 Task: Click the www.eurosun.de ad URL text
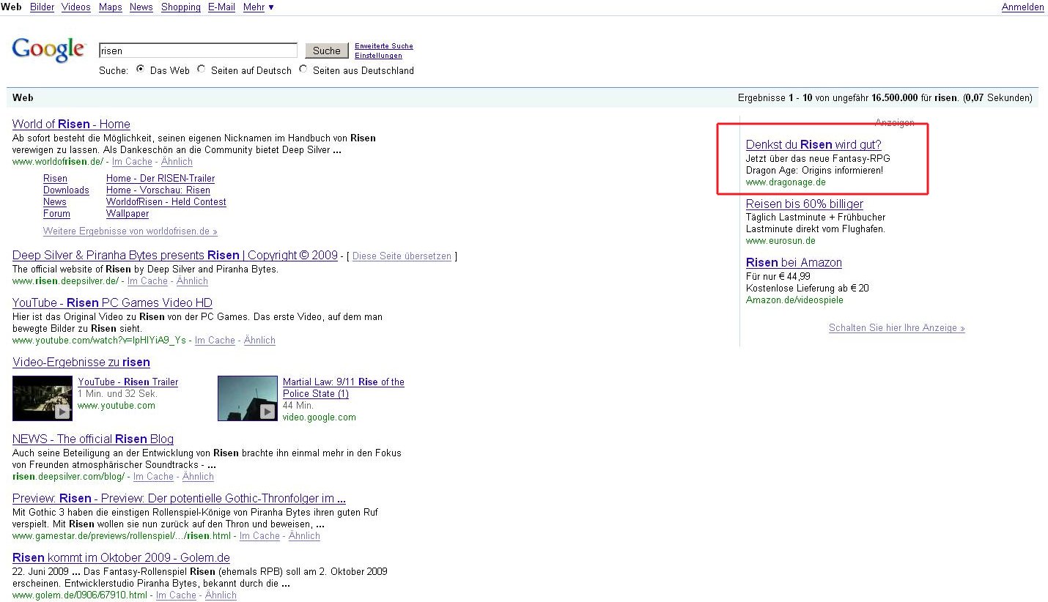pyautogui.click(x=781, y=241)
